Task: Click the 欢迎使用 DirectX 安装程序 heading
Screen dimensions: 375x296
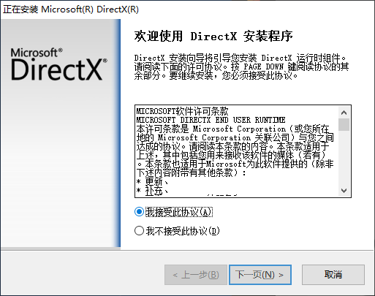Action: (x=213, y=37)
